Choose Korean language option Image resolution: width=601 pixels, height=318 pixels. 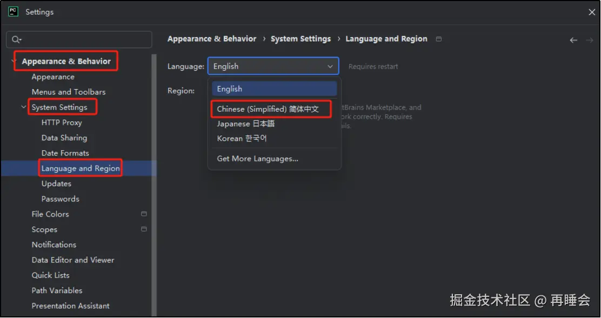pos(275,138)
